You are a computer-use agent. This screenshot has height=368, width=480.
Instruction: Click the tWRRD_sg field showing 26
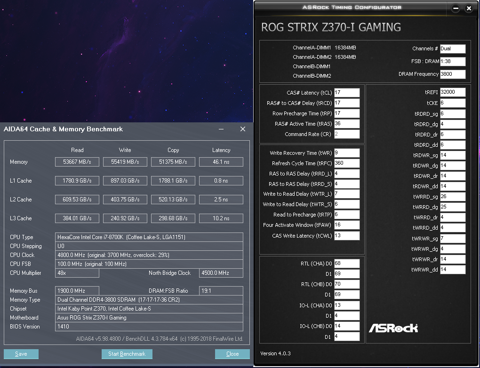pyautogui.click(x=453, y=197)
